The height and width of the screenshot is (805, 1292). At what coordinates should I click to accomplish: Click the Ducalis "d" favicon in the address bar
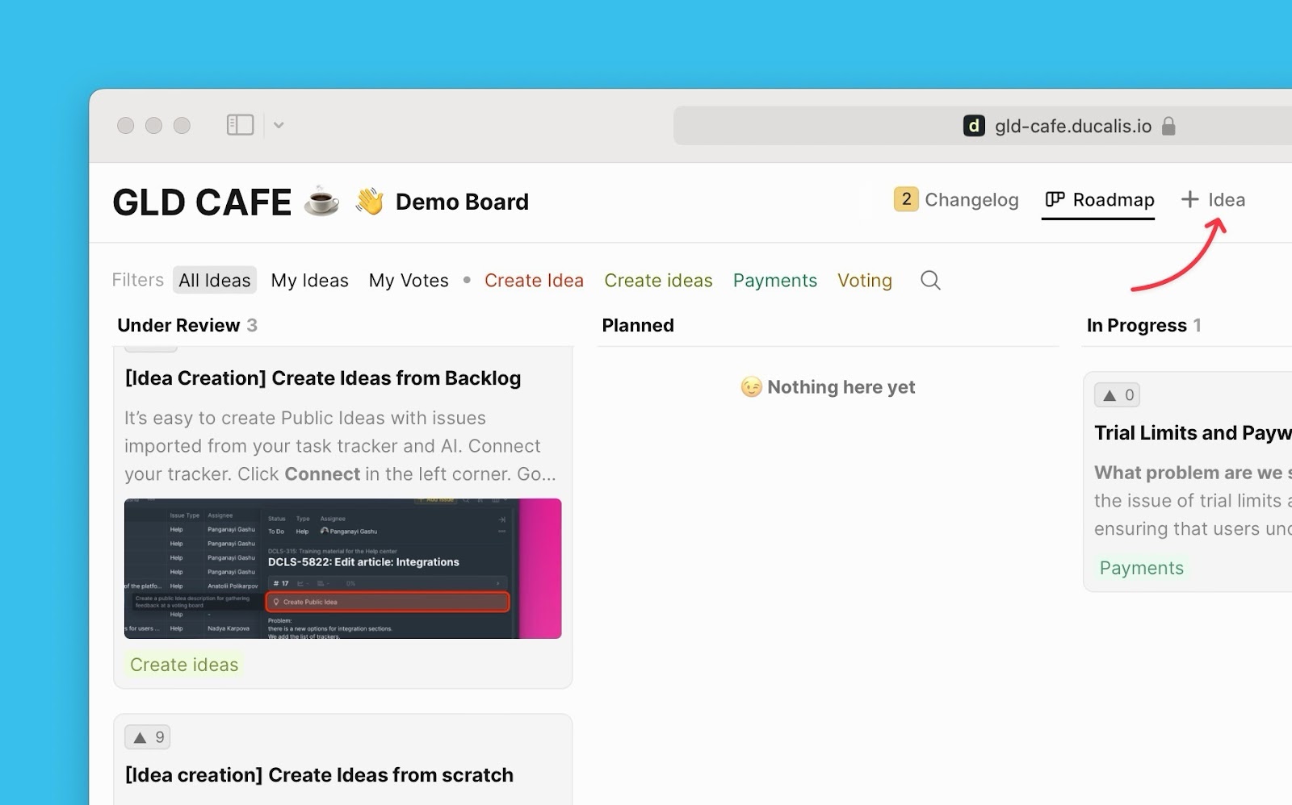tap(974, 126)
